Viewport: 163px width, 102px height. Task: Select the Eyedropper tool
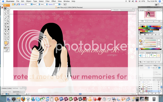click(5, 32)
